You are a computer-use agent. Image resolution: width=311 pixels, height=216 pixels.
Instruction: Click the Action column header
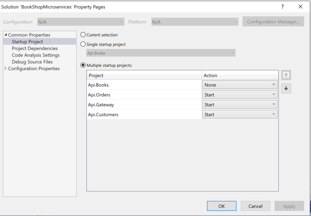click(240, 75)
